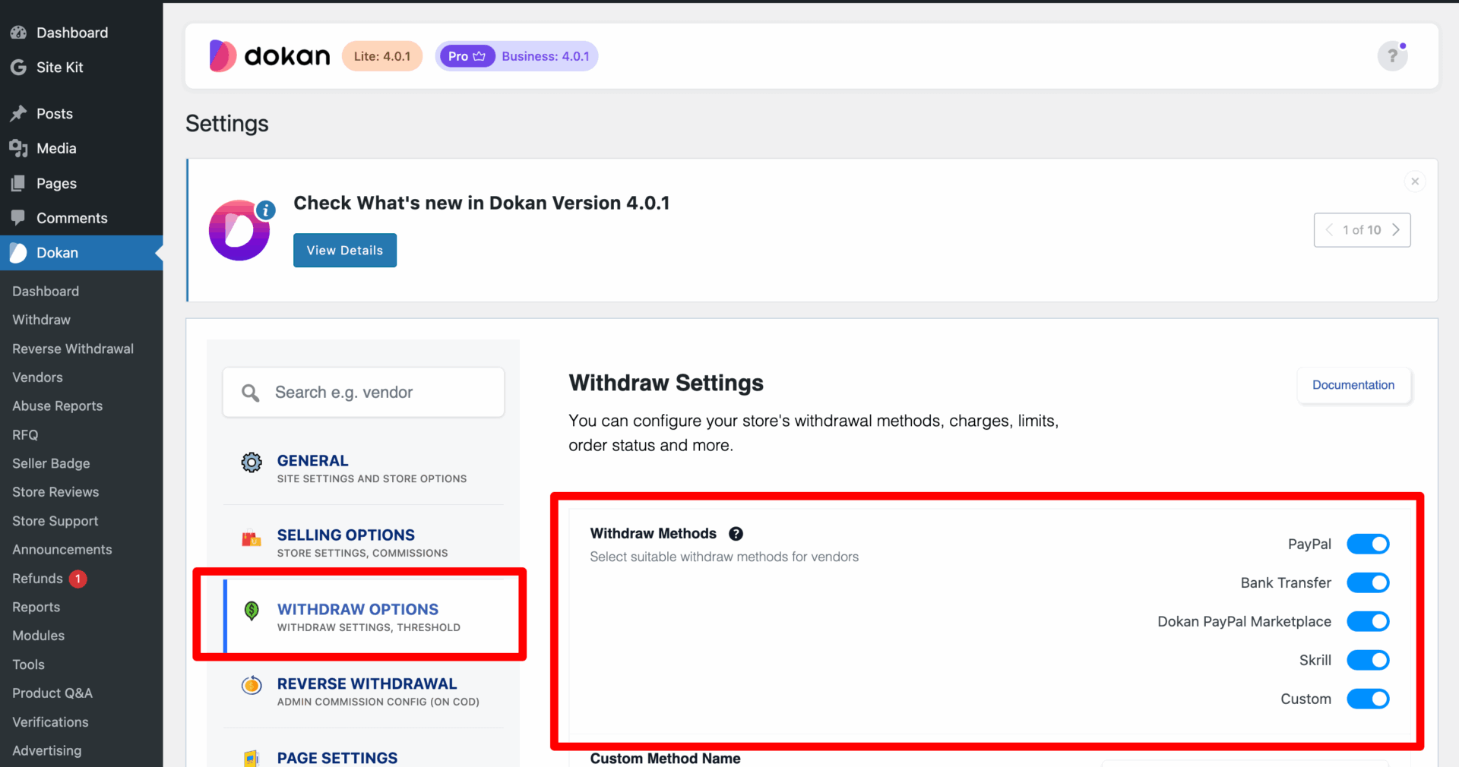Dismiss the Dokan version notice

(1415, 181)
